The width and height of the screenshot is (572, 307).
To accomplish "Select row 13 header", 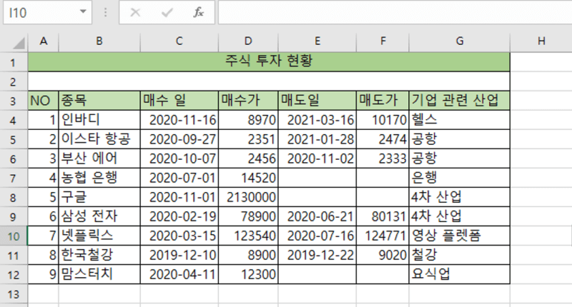I will coord(14,294).
